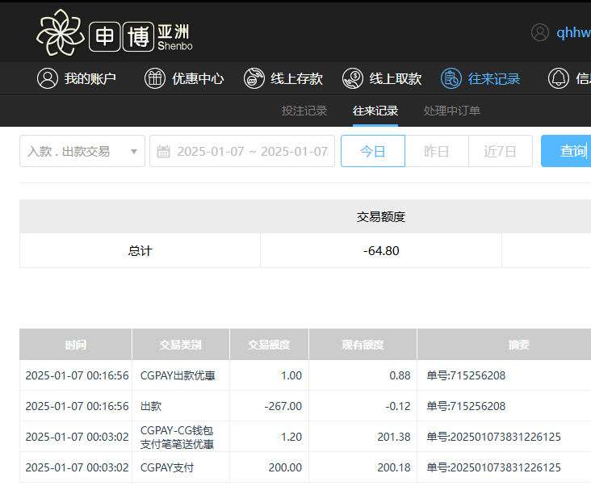Select 昨日 date filter
The image size is (591, 490).
pos(436,151)
